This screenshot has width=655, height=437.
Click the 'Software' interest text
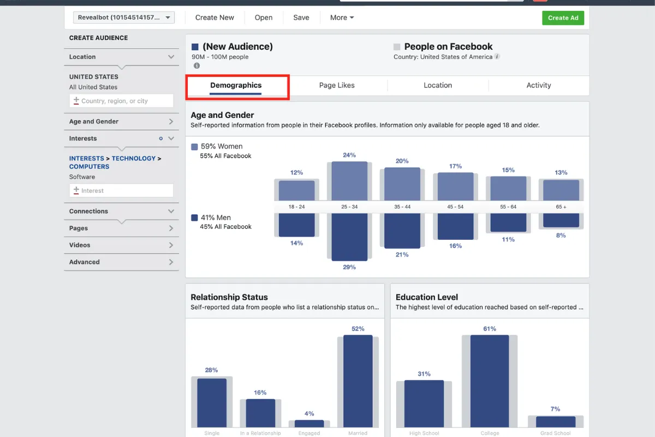tap(82, 177)
